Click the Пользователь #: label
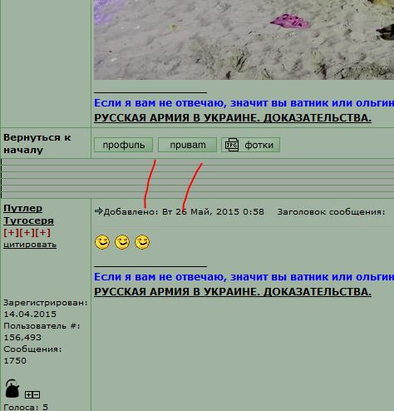394x411 pixels. pyautogui.click(x=42, y=326)
